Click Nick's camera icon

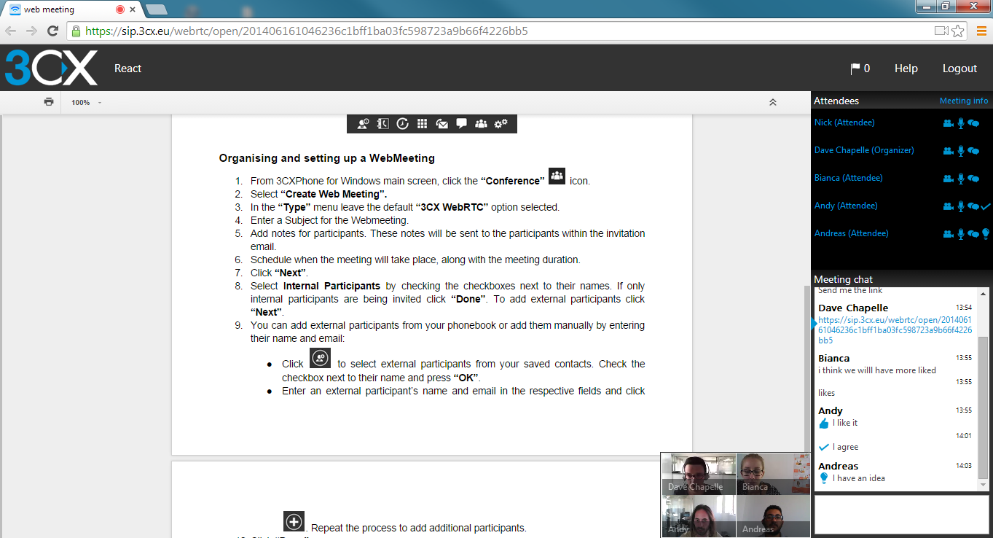948,123
